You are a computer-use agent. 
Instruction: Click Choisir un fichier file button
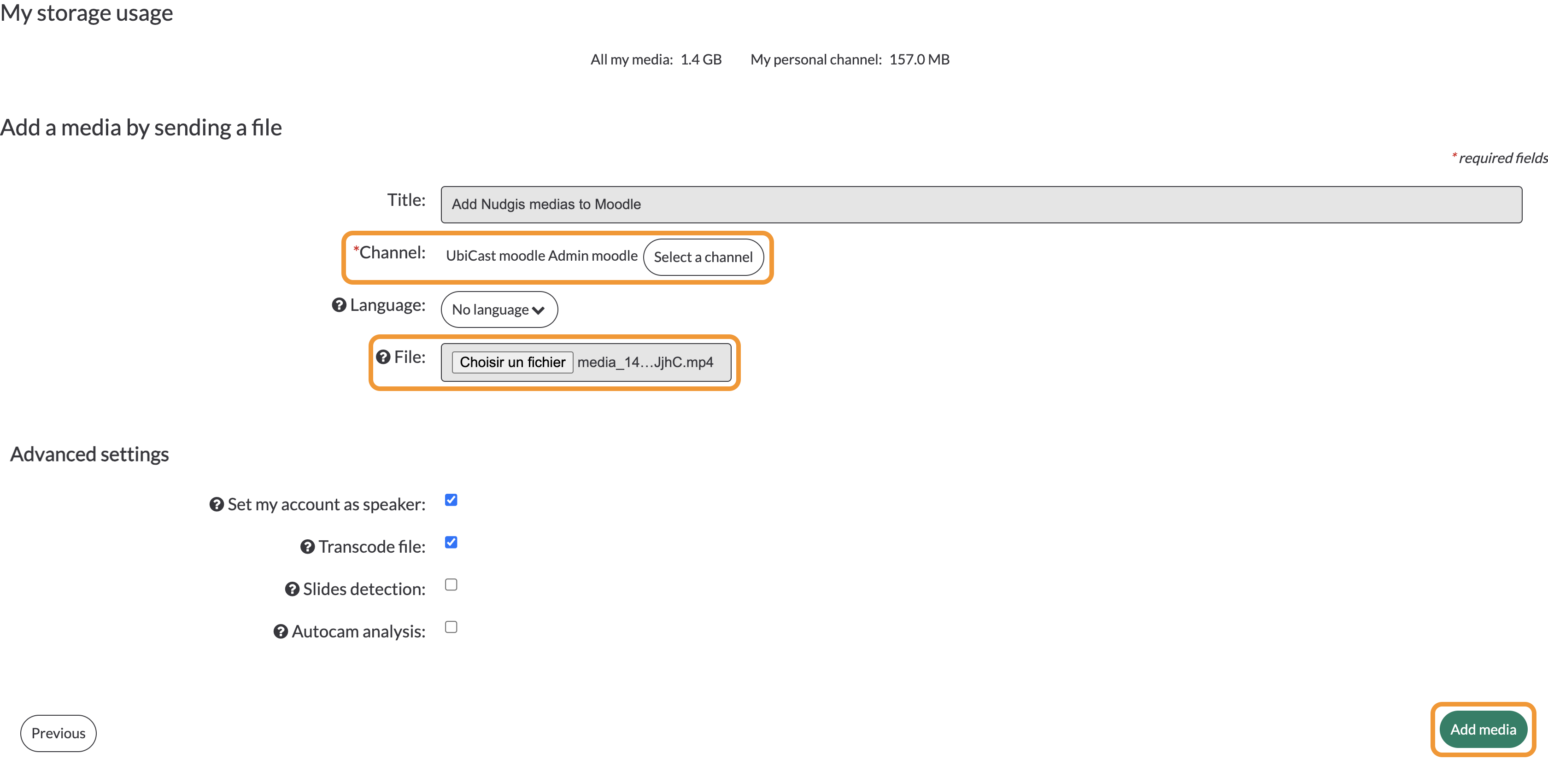513,362
